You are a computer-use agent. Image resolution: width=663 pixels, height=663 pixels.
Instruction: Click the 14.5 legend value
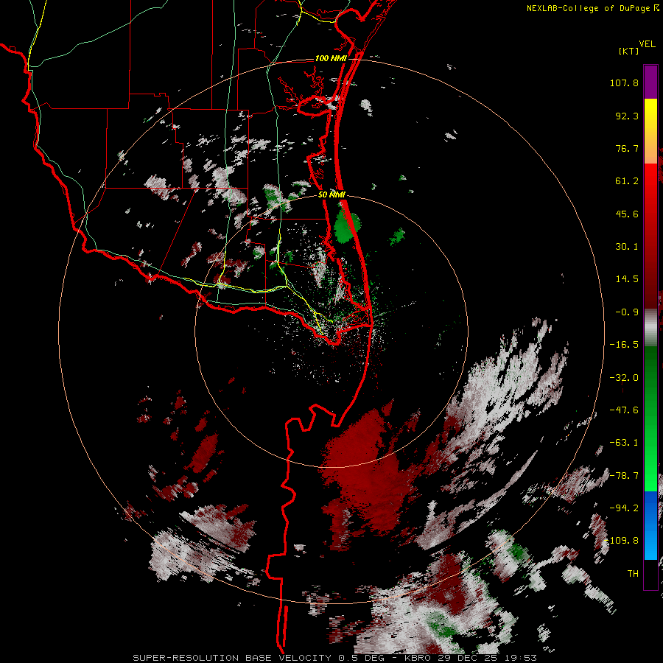(627, 279)
